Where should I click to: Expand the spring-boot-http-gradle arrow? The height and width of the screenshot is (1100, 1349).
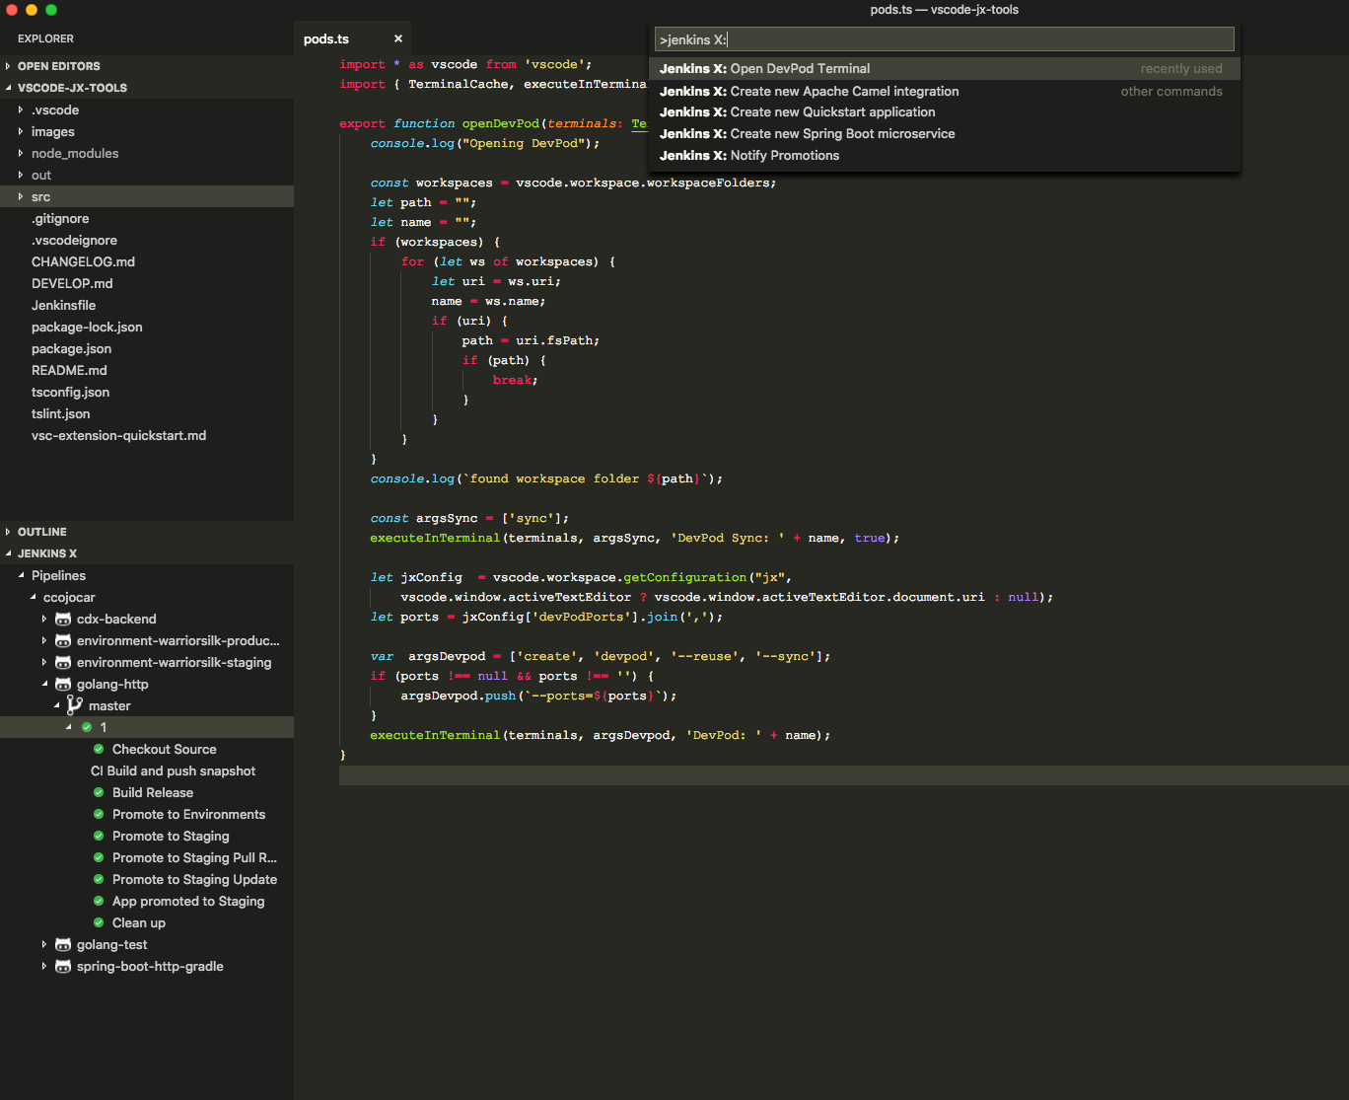point(44,966)
